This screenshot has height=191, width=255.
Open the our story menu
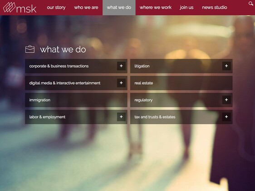point(56,7)
